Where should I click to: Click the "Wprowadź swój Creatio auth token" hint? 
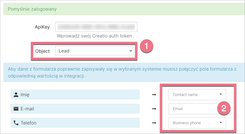point(94,36)
